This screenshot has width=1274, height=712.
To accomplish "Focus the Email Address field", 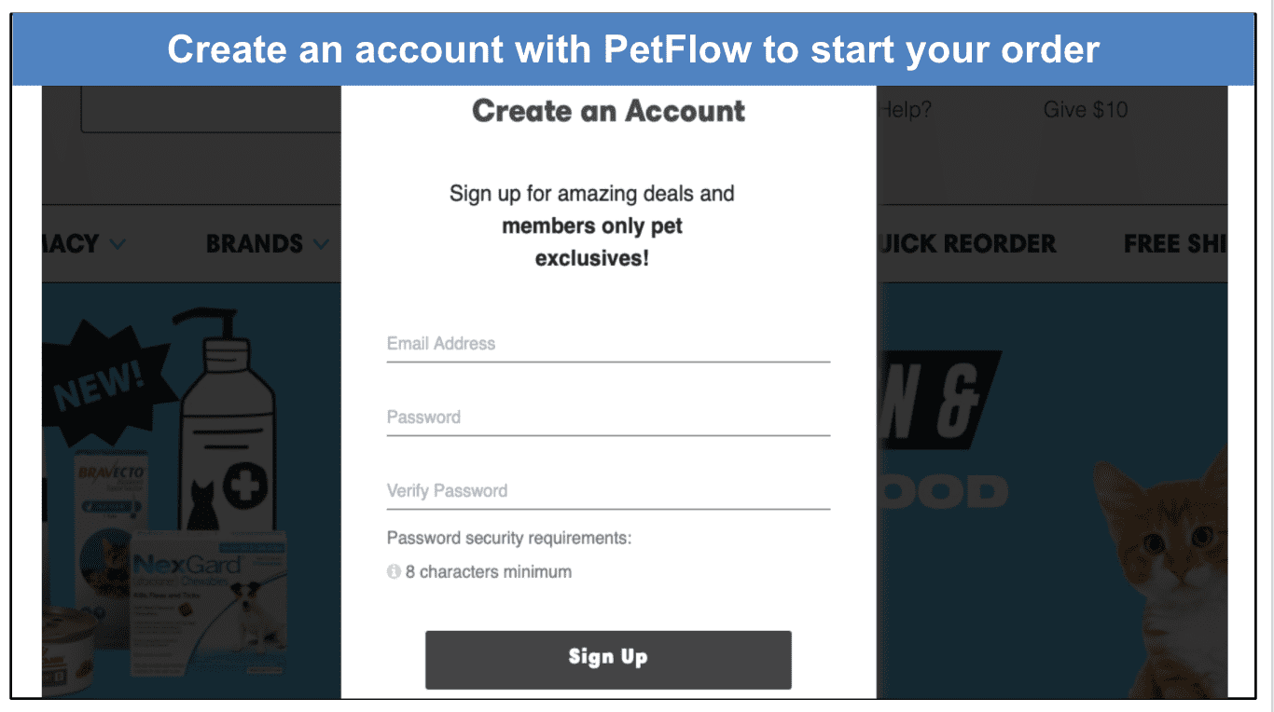I will pos(608,344).
